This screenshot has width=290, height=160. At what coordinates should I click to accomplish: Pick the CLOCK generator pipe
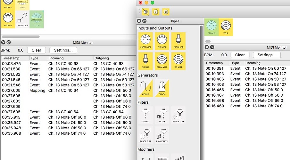pos(162,88)
